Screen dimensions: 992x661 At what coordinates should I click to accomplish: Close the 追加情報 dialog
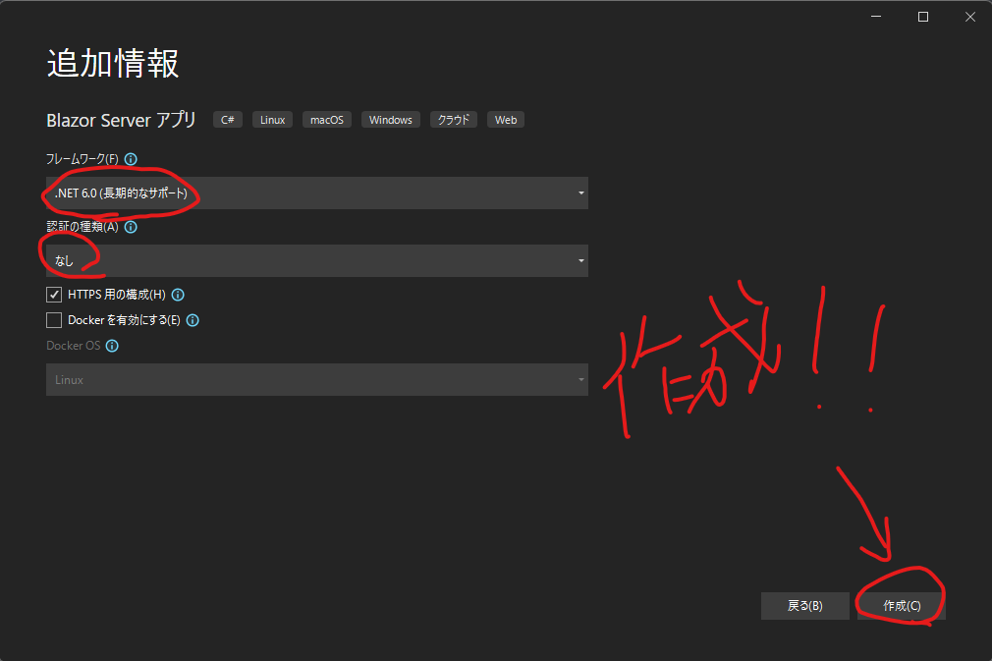click(x=969, y=17)
